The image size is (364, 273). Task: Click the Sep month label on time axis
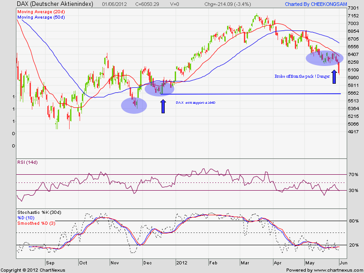click(50, 263)
